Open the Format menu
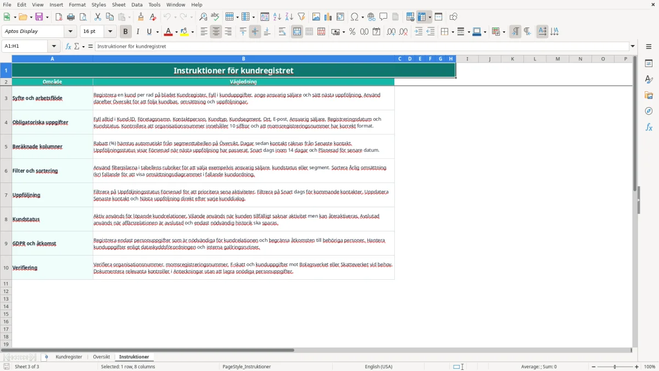Screen dimensions: 659x371 point(77,4)
